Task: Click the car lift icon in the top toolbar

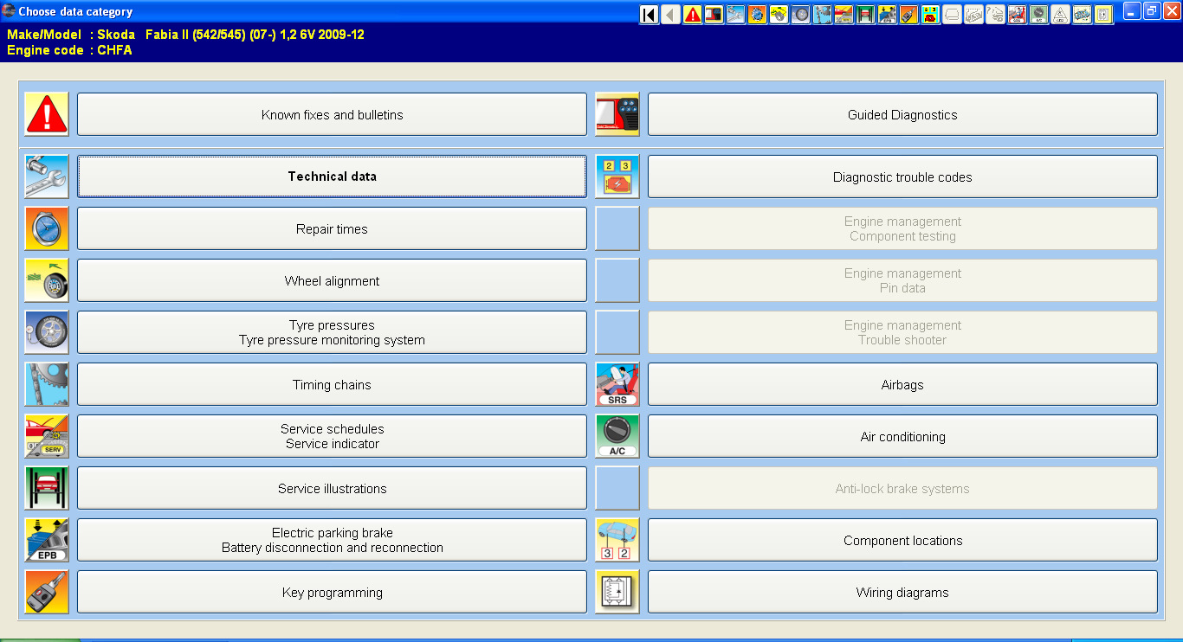Action: [865, 15]
